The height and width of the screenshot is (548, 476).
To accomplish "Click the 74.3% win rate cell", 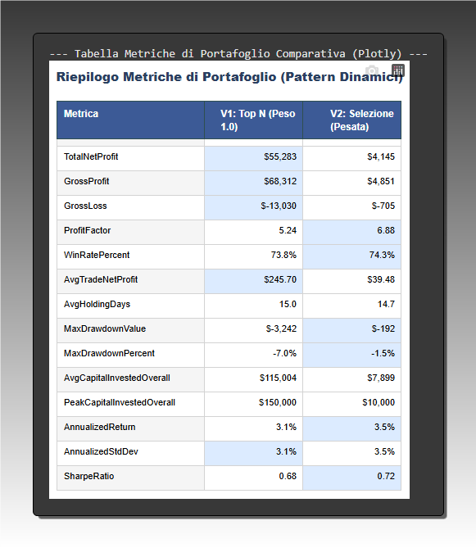I will (x=351, y=257).
